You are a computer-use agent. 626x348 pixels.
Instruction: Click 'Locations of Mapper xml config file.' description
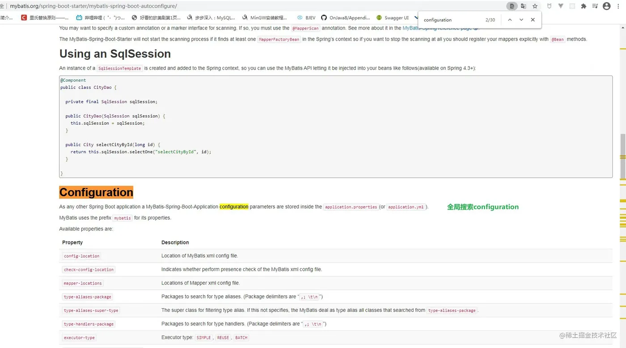[x=200, y=283]
